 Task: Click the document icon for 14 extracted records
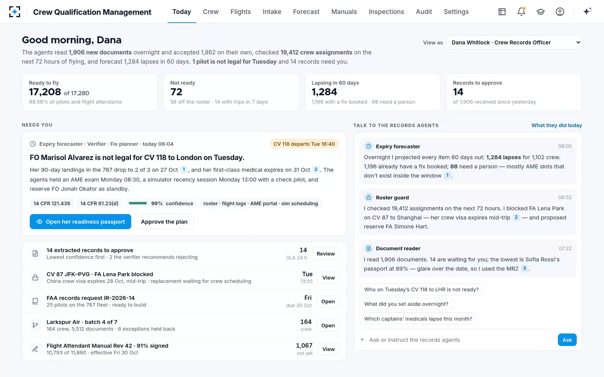pyautogui.click(x=35, y=253)
